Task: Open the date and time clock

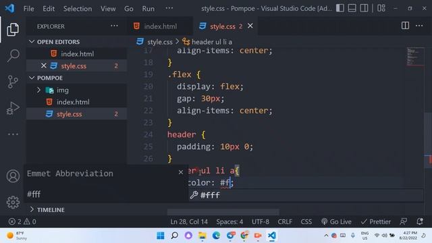Action: point(408,236)
